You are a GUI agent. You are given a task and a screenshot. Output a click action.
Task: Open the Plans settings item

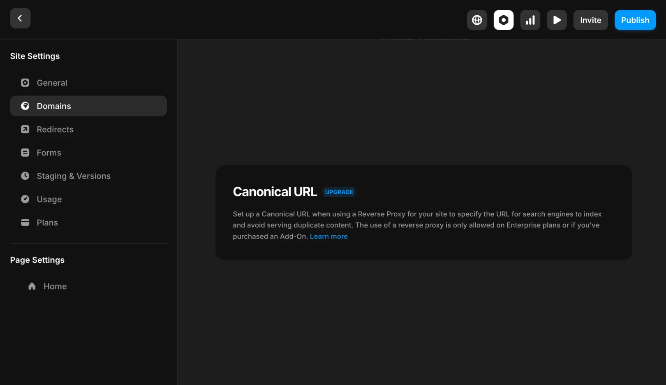[x=88, y=223]
